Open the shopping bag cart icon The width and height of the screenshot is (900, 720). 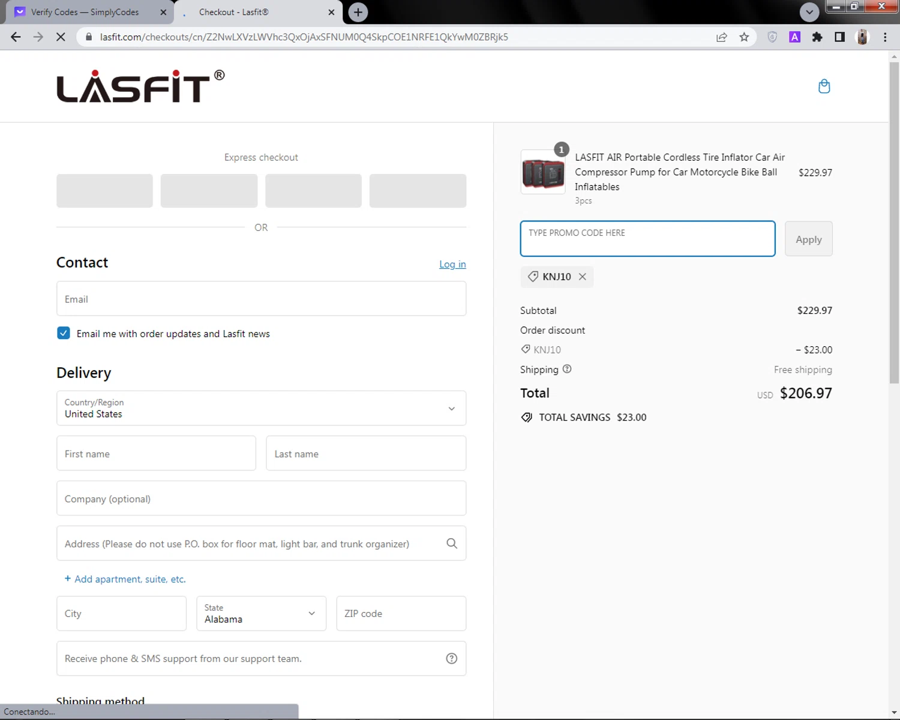click(x=824, y=86)
